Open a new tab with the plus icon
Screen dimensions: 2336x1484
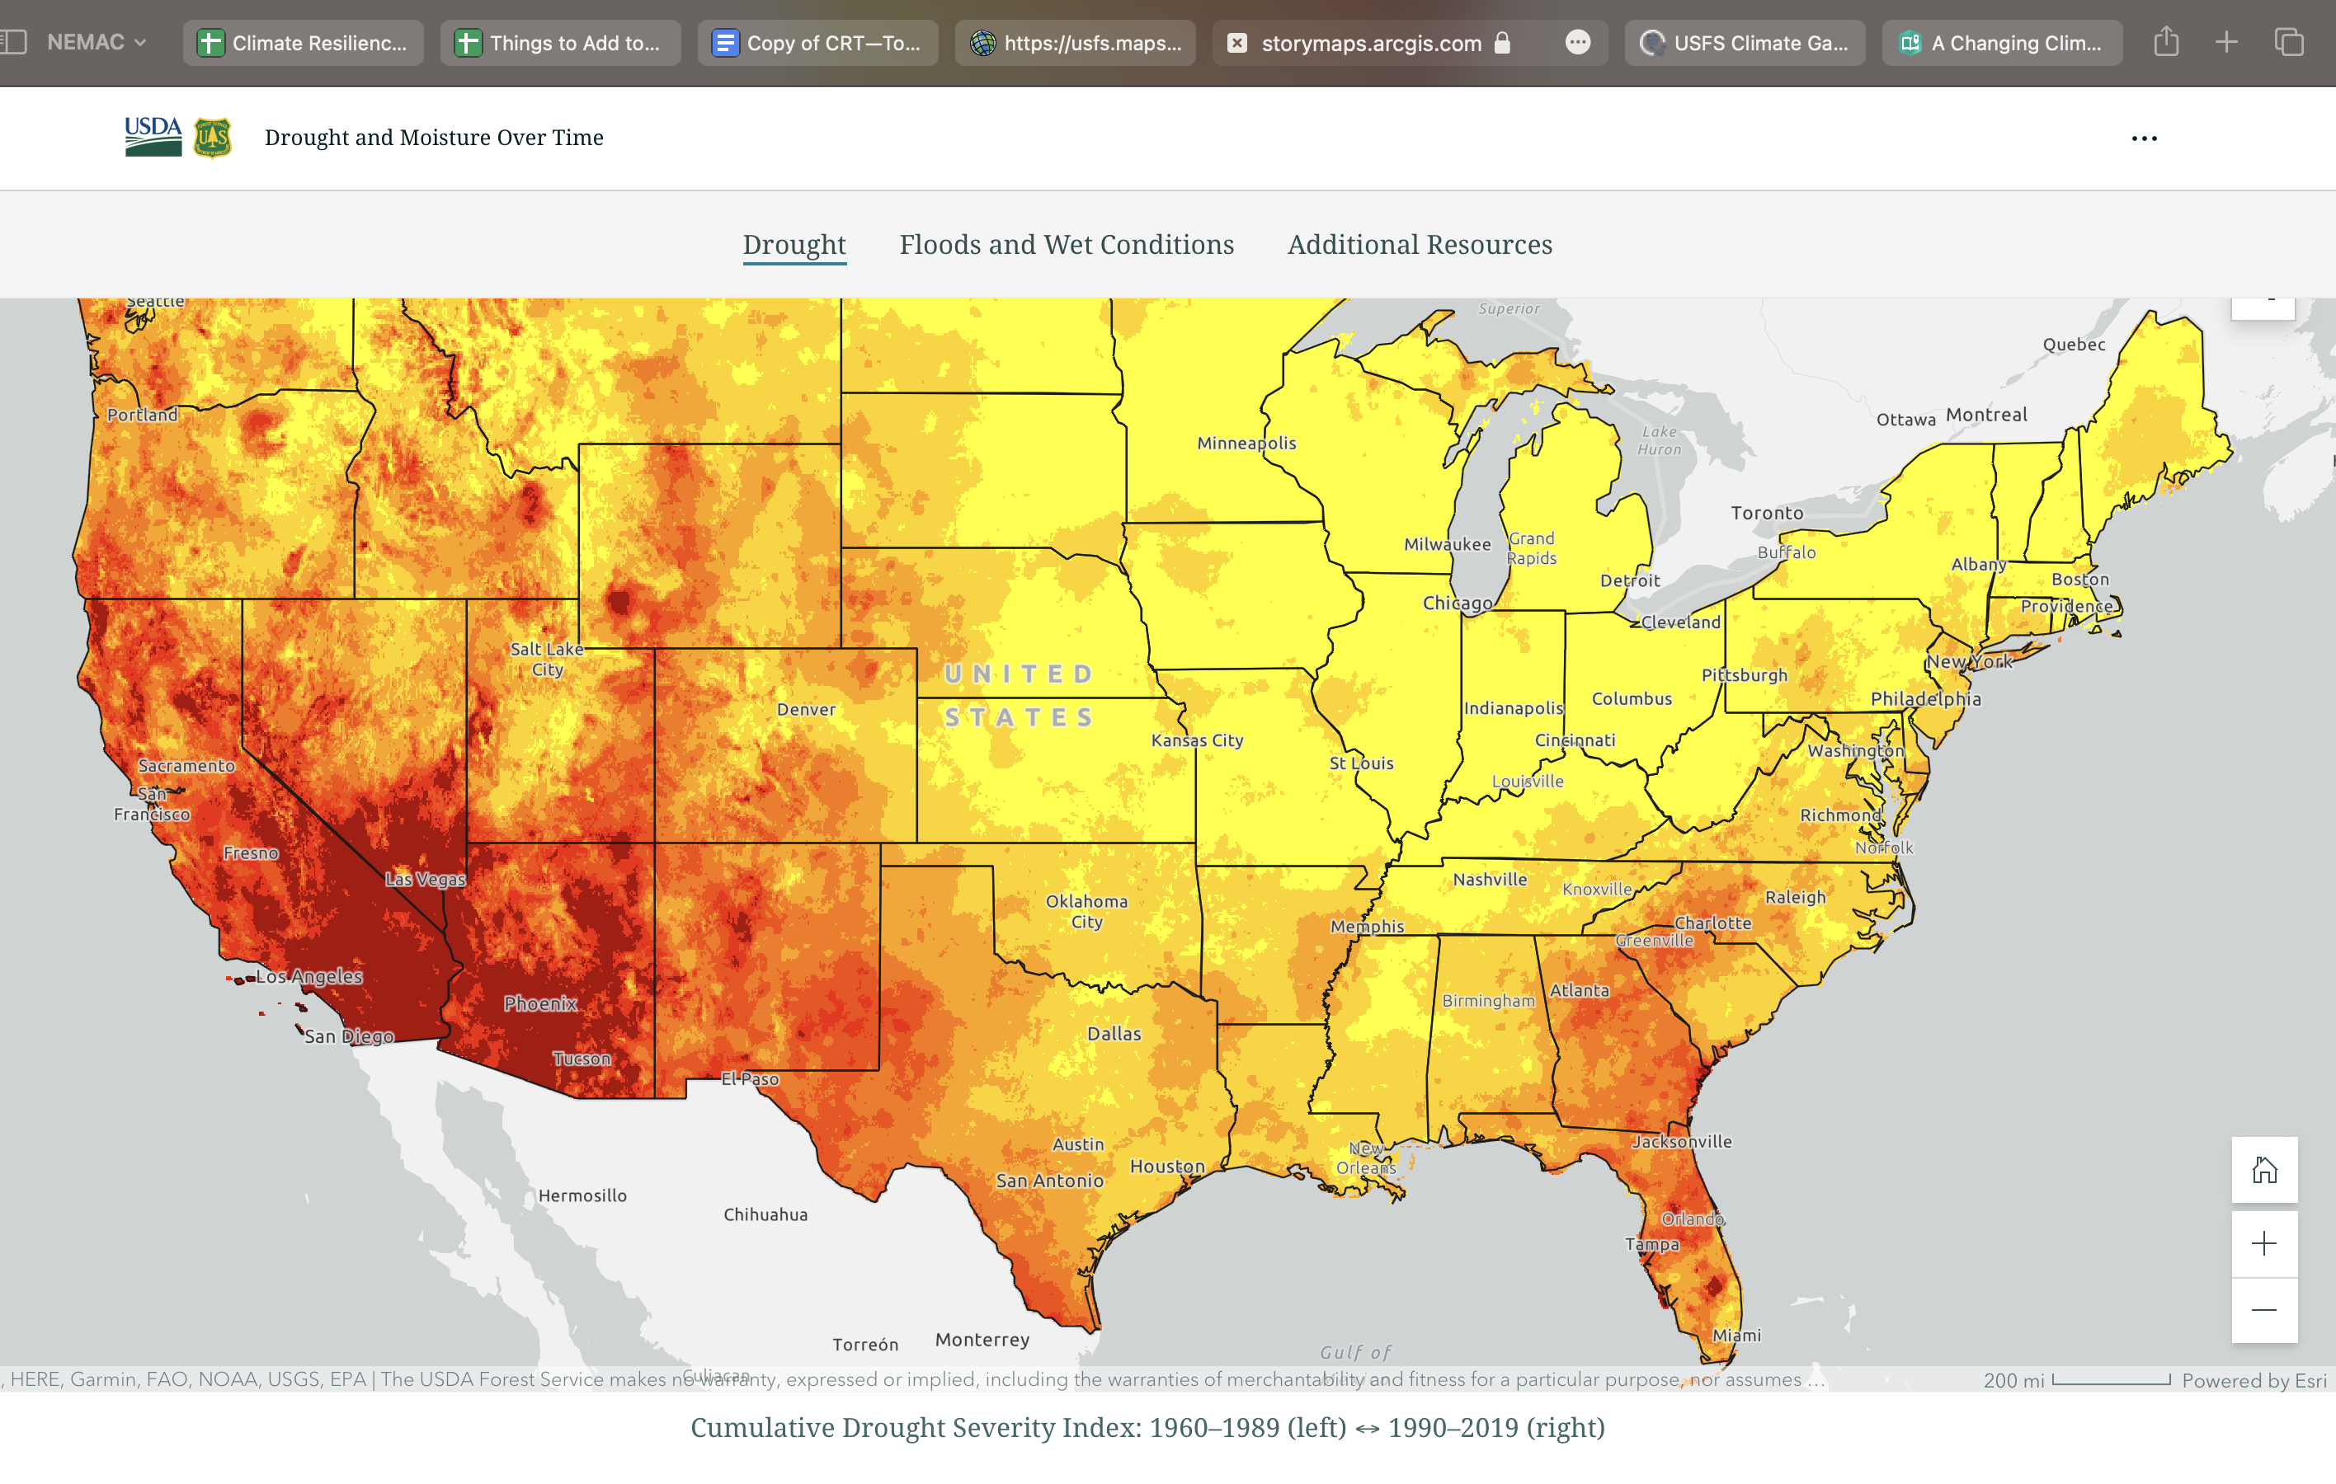[x=2226, y=42]
